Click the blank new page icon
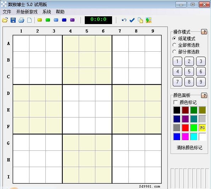211x189 pixels. tap(29, 20)
